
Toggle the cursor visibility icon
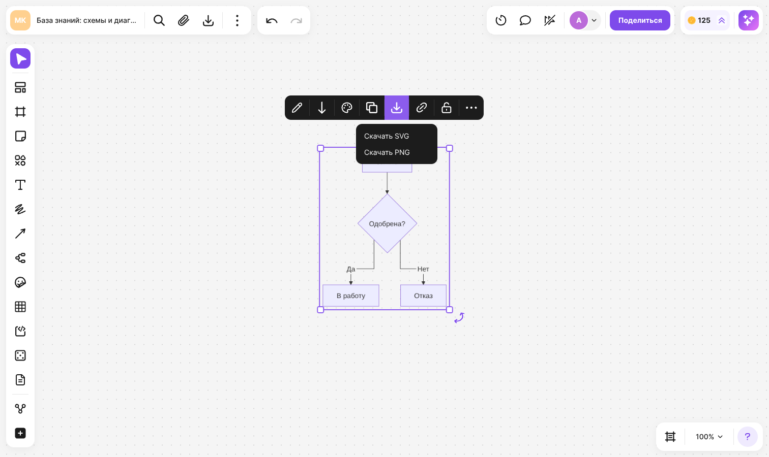[x=550, y=20]
